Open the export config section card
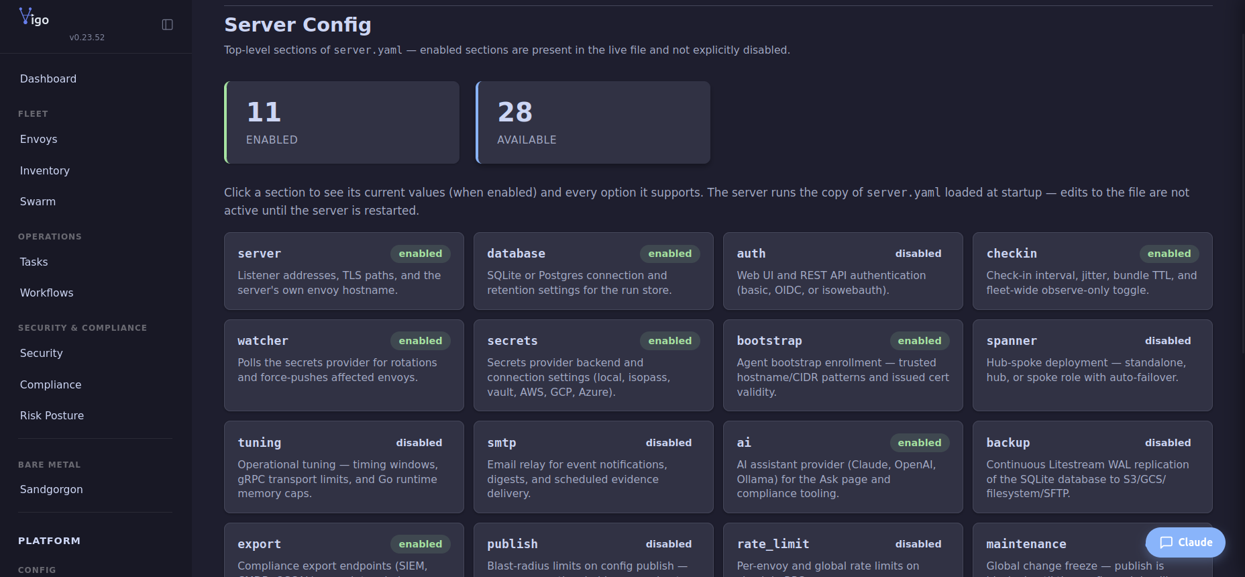This screenshot has width=1245, height=577. coord(344,550)
